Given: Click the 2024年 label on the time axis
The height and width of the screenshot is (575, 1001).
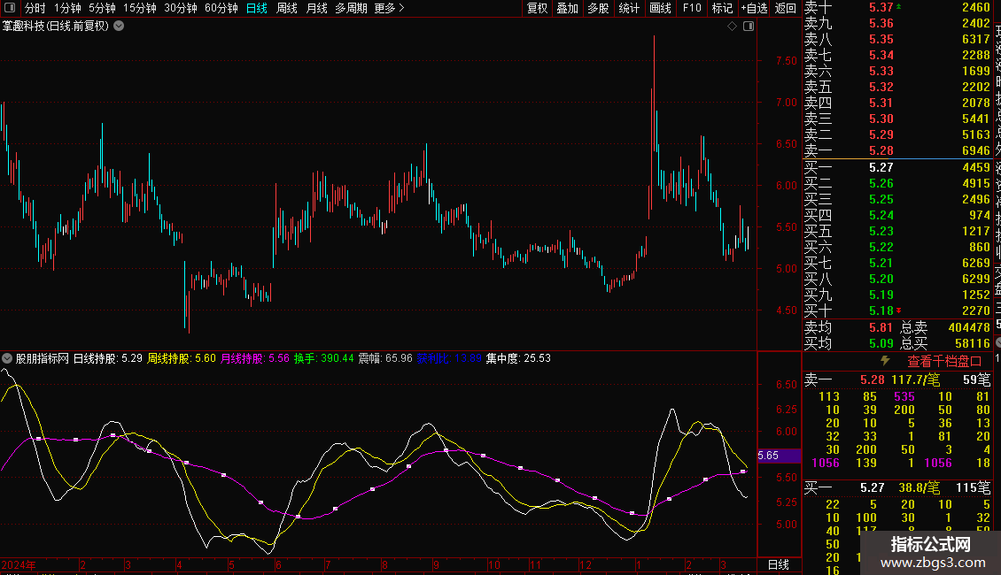Looking at the screenshot, I should tap(19, 564).
